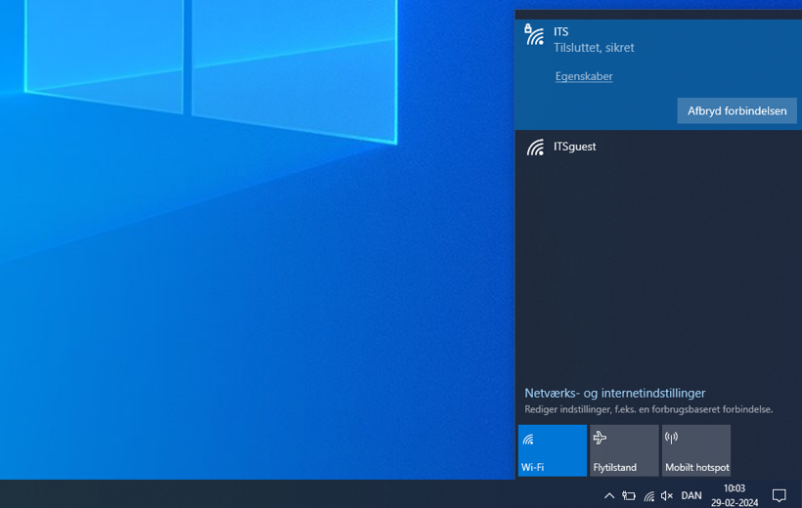Open the clock and date flyout
Screen dimensions: 802x508
(735, 494)
